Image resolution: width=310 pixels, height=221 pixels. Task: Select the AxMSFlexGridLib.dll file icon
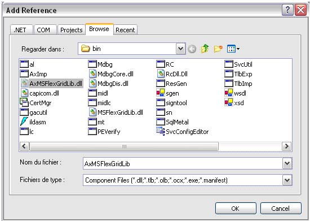(x=24, y=83)
